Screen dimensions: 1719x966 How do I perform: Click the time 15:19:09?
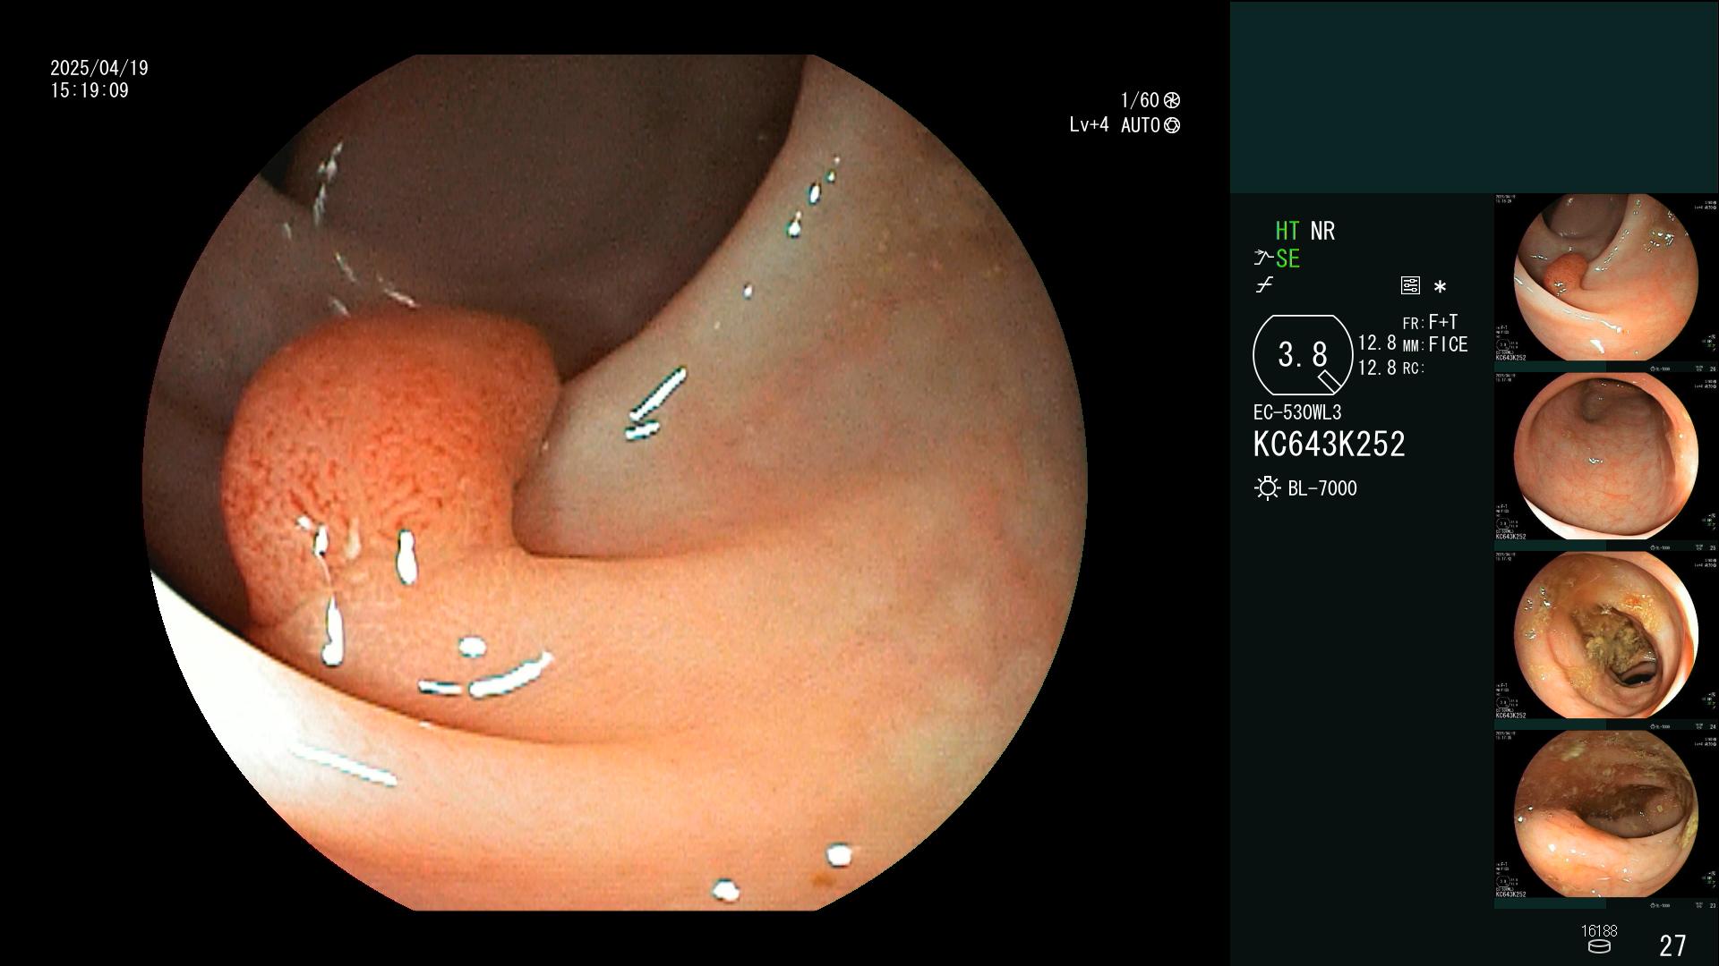(90, 90)
